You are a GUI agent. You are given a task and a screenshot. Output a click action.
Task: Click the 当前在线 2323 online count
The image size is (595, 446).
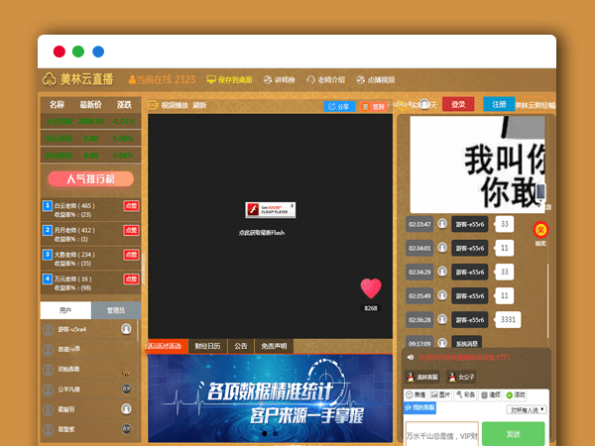coord(162,79)
